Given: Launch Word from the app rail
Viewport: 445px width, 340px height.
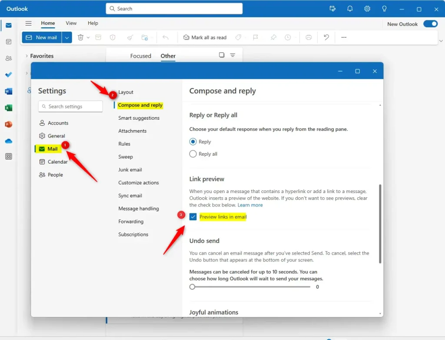Looking at the screenshot, I should (9, 91).
